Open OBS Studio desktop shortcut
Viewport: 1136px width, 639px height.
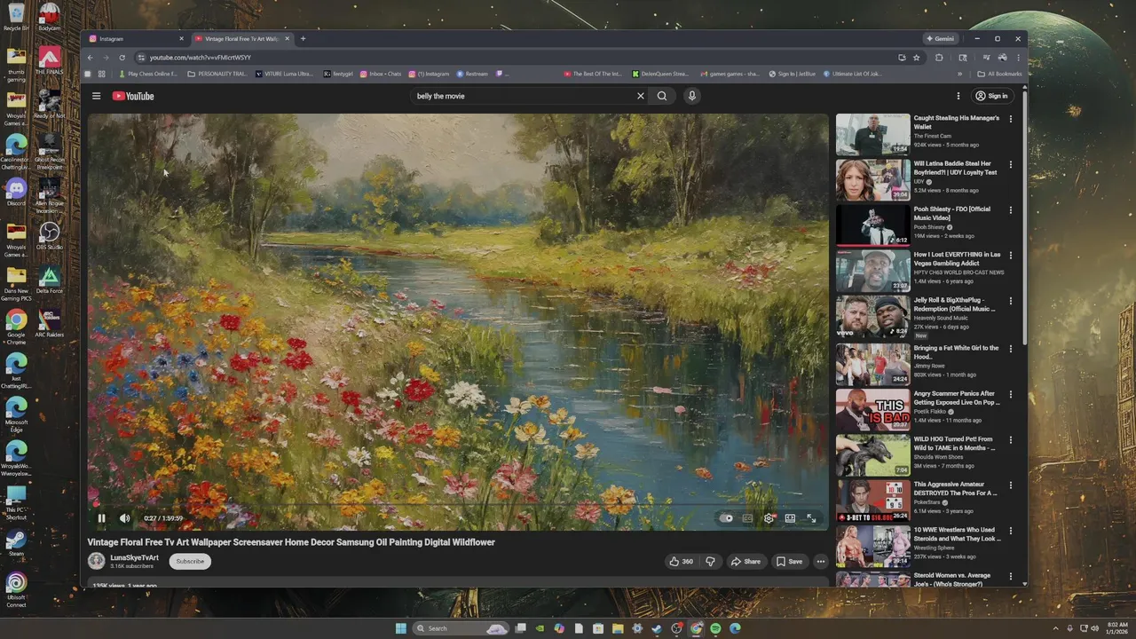50,235
